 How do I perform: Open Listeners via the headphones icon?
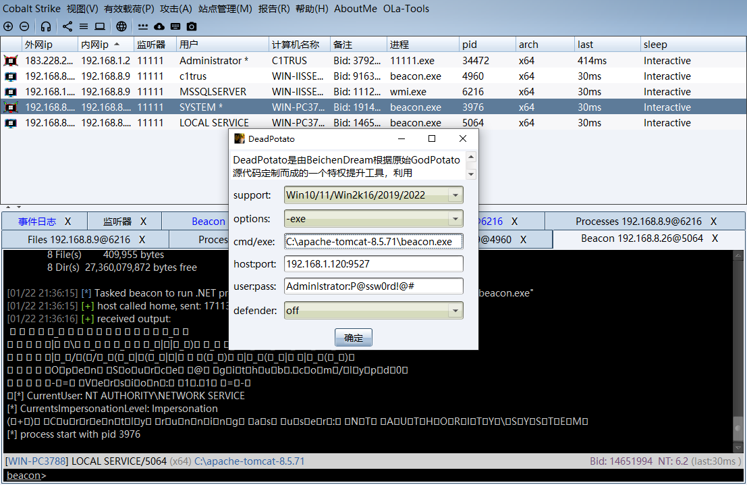point(45,26)
